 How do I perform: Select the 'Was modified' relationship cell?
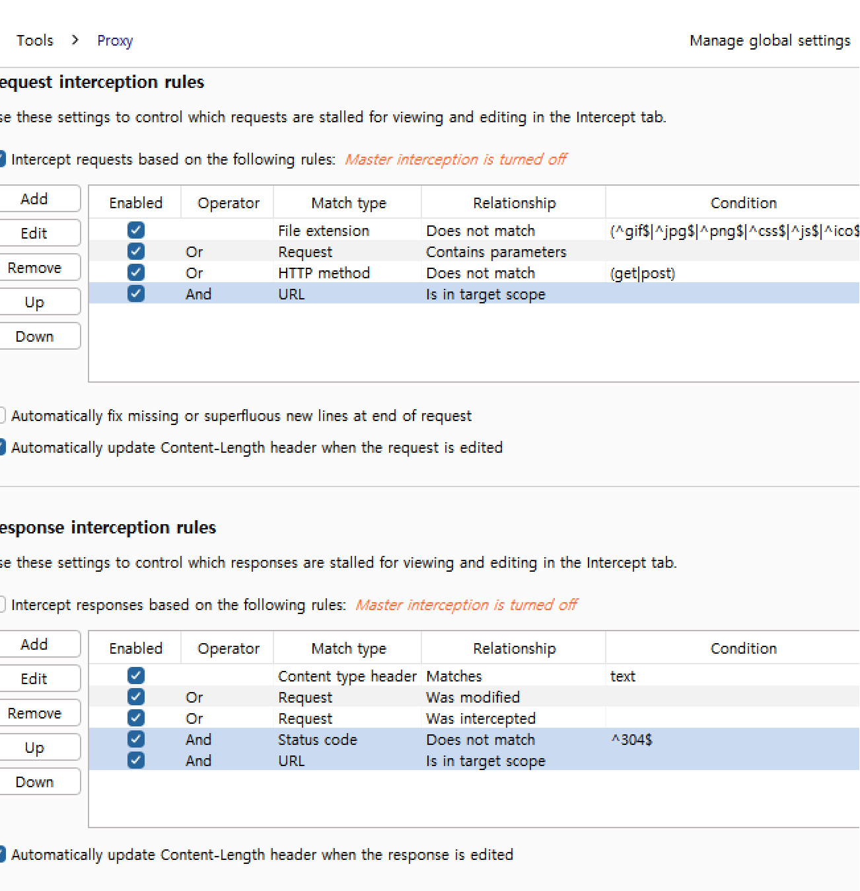coord(514,697)
